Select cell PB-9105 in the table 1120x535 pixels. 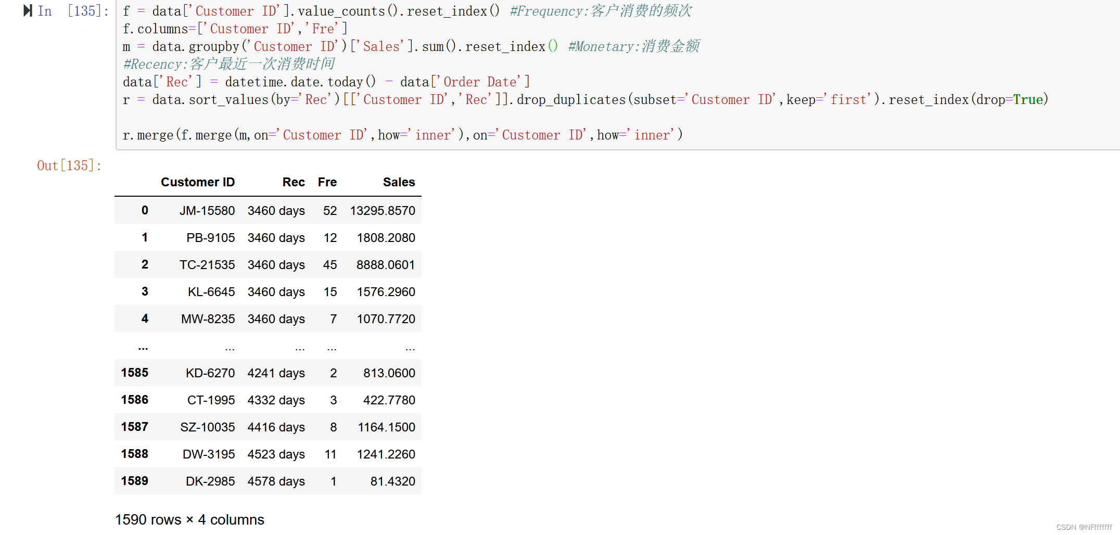[211, 238]
